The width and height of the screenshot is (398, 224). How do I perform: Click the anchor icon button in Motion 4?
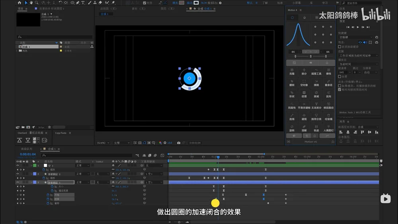327,63
